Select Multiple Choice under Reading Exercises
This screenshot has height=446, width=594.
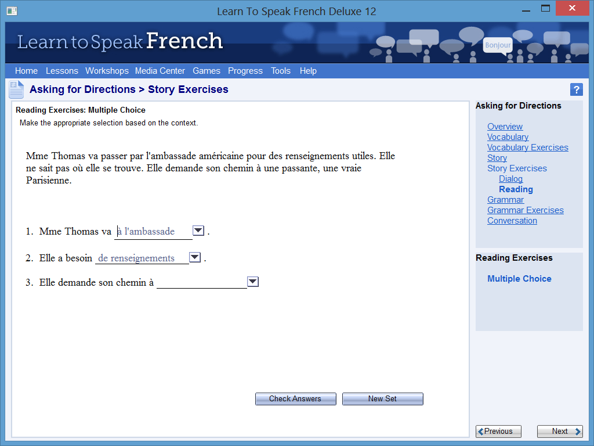click(519, 279)
